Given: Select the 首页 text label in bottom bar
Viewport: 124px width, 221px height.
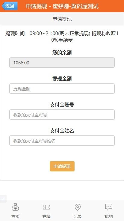Looking at the screenshot, I should (15, 216).
